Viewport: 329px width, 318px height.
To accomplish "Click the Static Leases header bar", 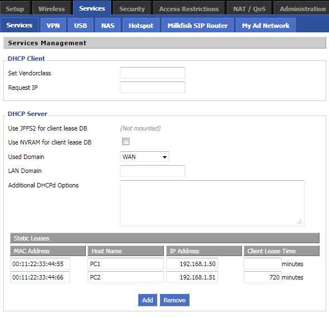I will 164,238.
